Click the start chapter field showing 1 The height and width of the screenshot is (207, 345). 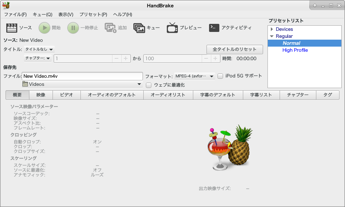click(x=83, y=59)
